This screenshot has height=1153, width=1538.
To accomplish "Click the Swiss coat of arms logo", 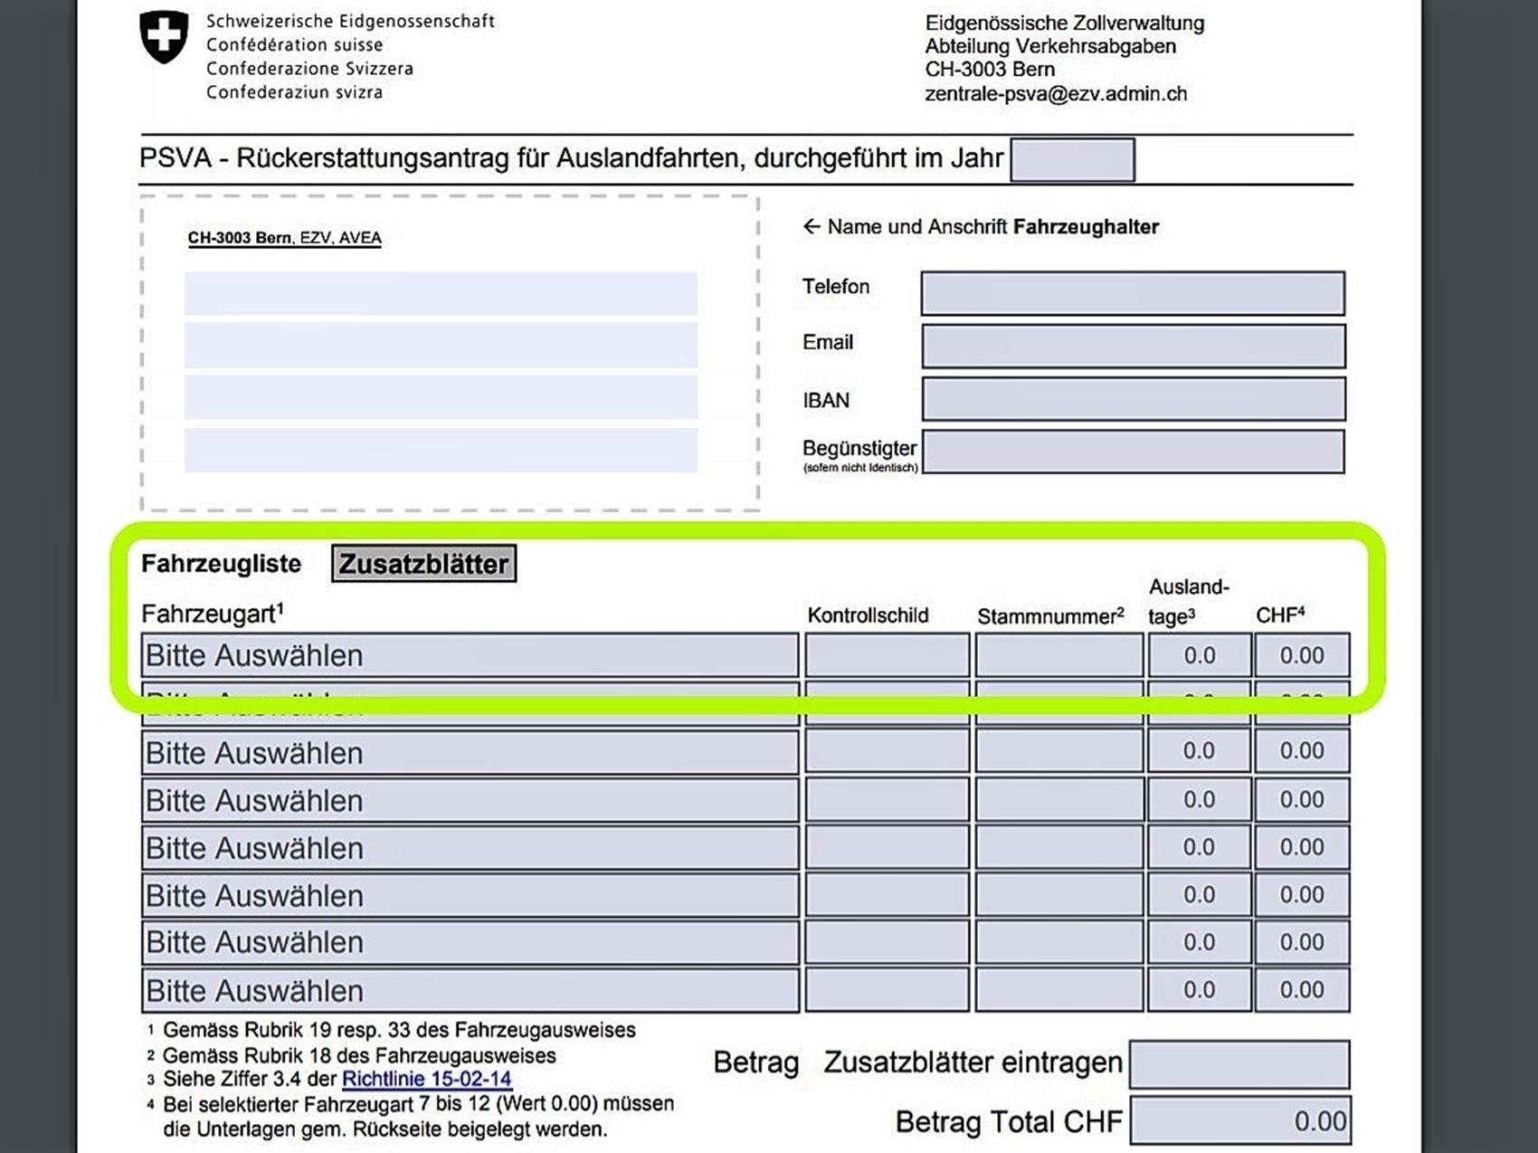I will pyautogui.click(x=164, y=37).
